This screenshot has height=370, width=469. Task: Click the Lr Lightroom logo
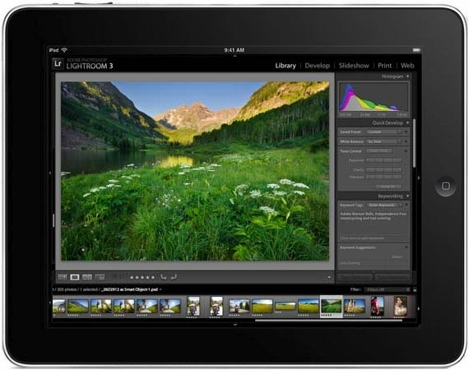point(58,63)
